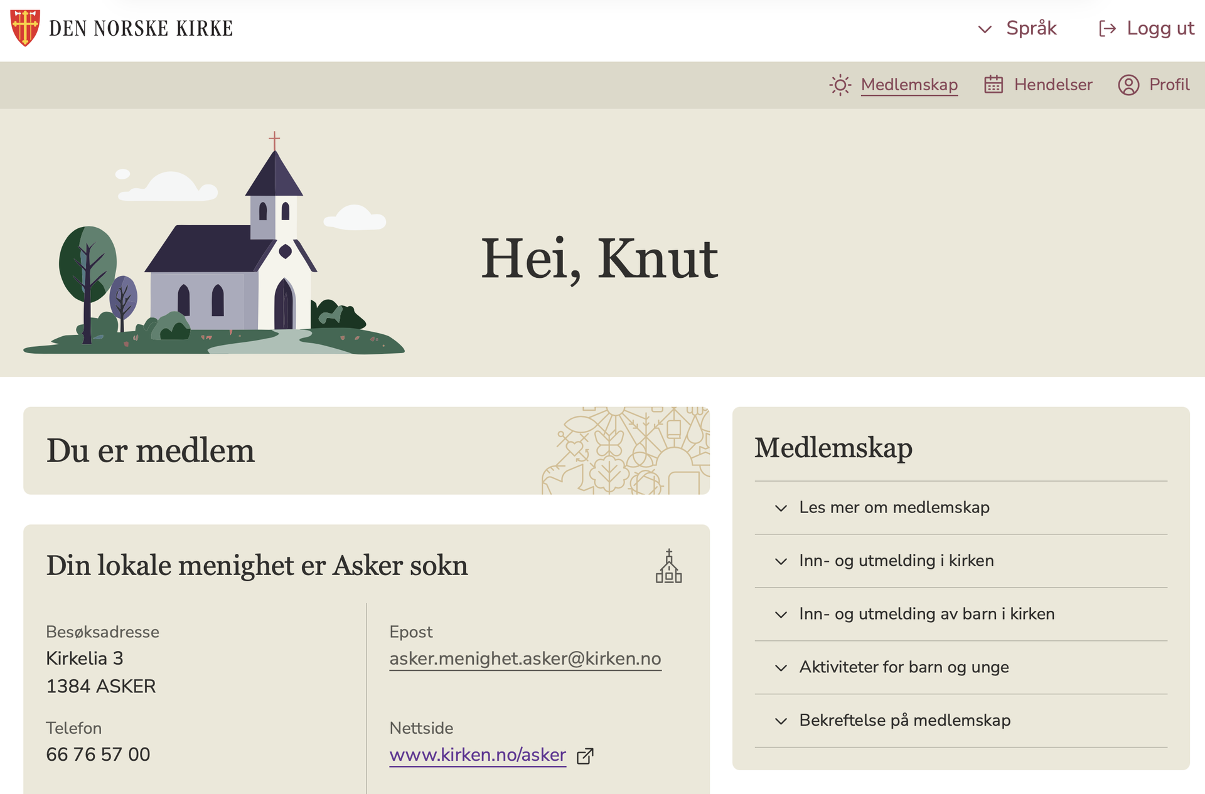
Task: Click the external link icon after website address
Action: click(585, 756)
